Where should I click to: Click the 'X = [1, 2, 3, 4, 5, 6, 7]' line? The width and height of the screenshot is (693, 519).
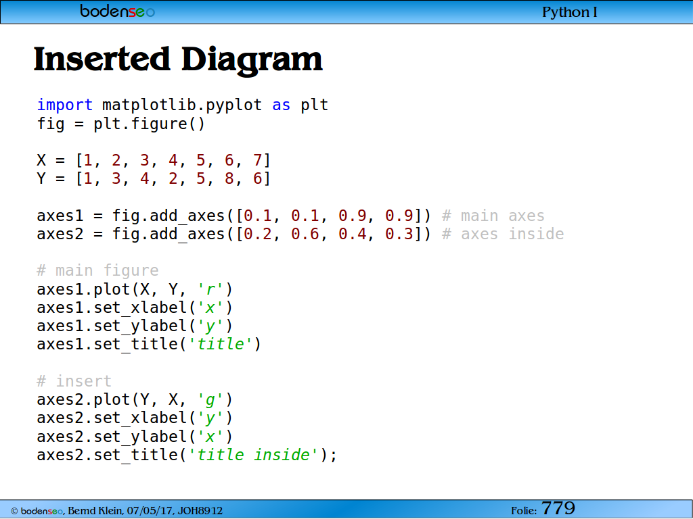[x=154, y=160]
